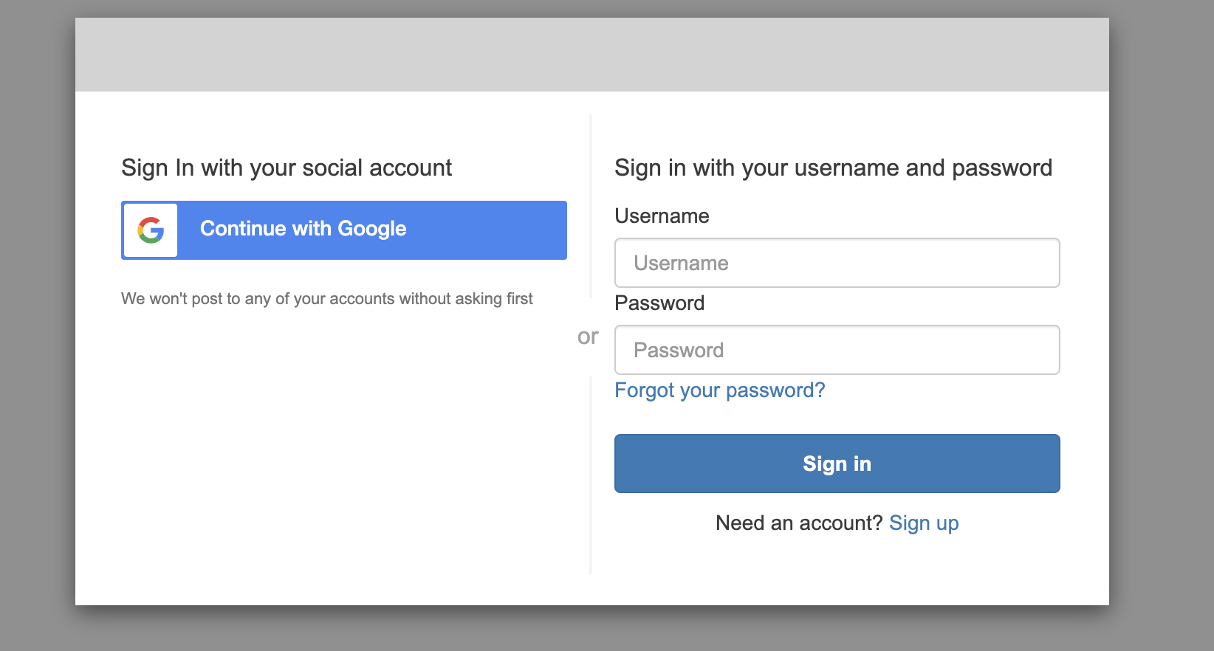Select the social account heading text
The width and height of the screenshot is (1214, 651).
click(x=287, y=168)
